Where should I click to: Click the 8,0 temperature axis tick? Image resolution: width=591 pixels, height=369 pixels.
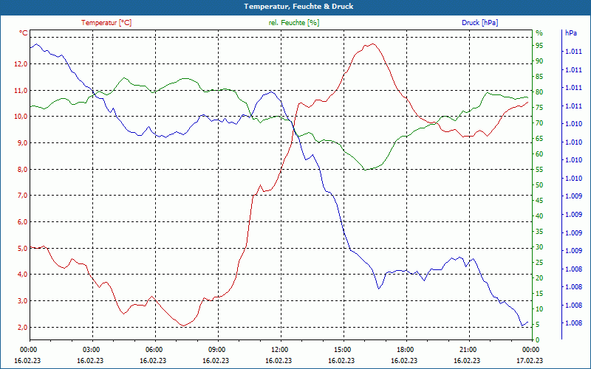(x=22, y=169)
